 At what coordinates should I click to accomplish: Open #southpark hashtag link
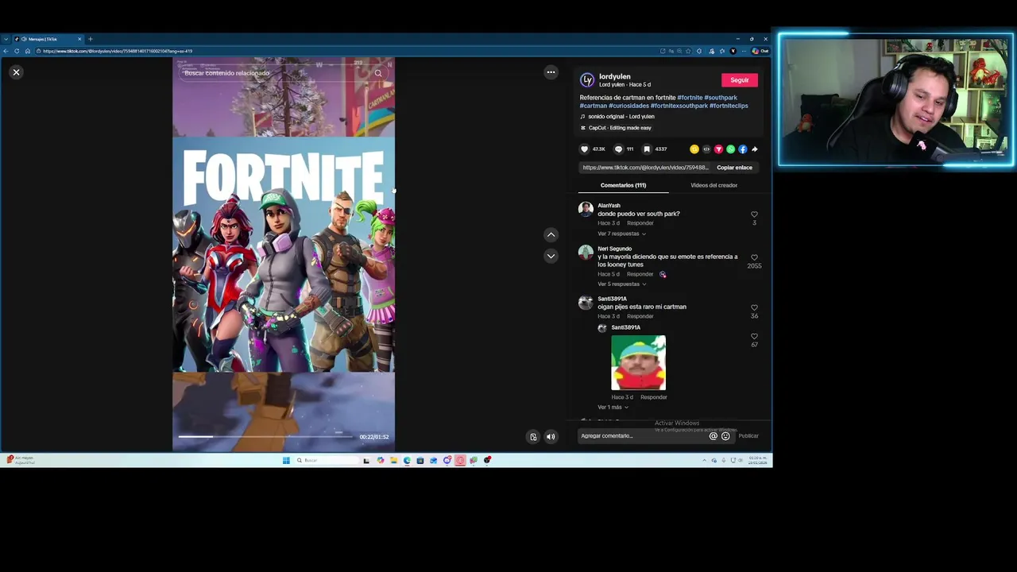721,98
